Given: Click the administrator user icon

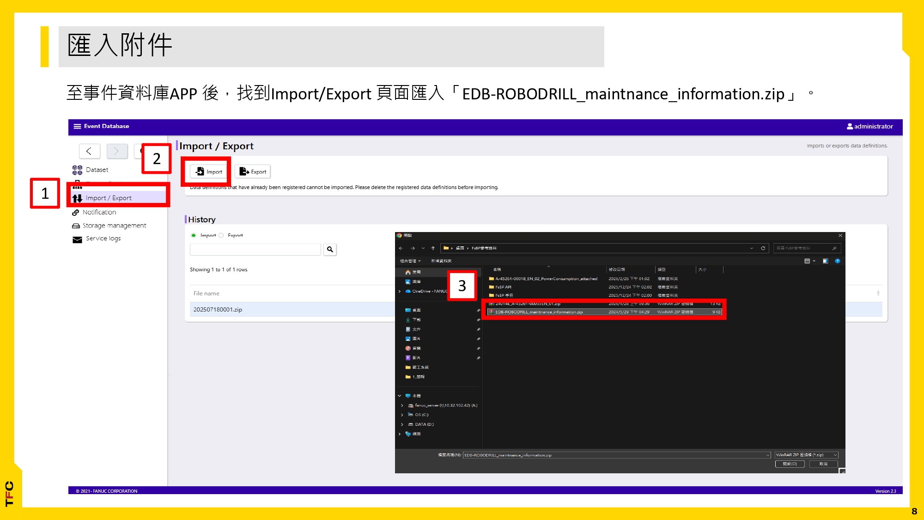Looking at the screenshot, I should click(850, 126).
